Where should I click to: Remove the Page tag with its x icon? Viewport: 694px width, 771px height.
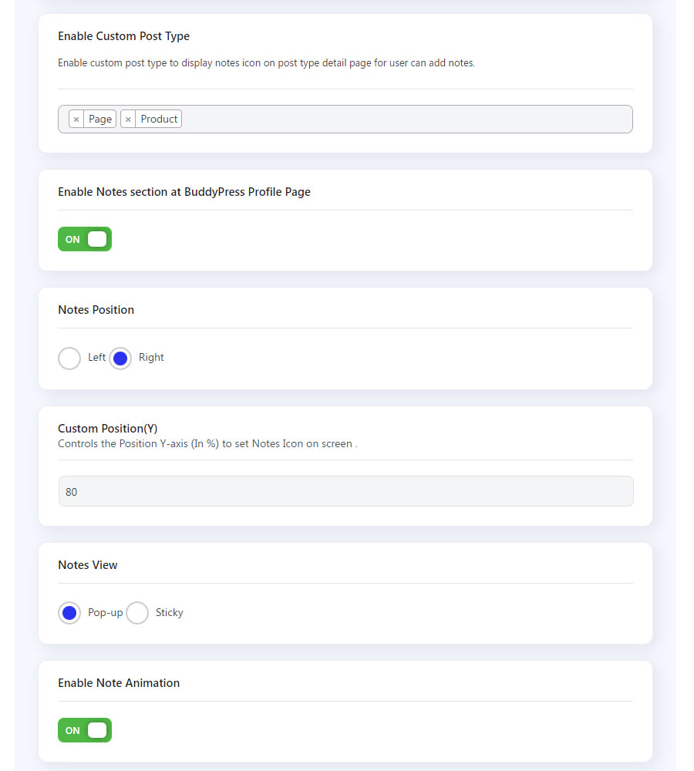tap(76, 119)
